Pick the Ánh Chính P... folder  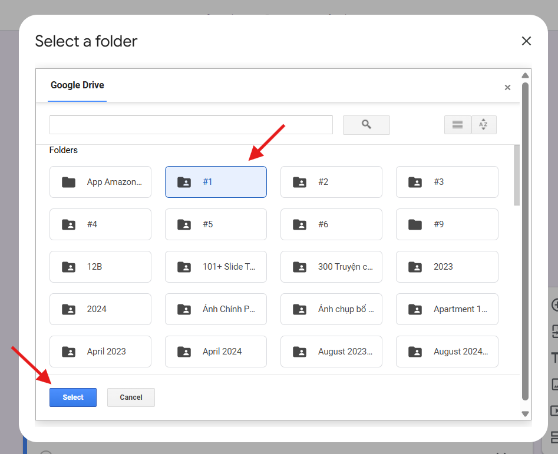tap(216, 309)
